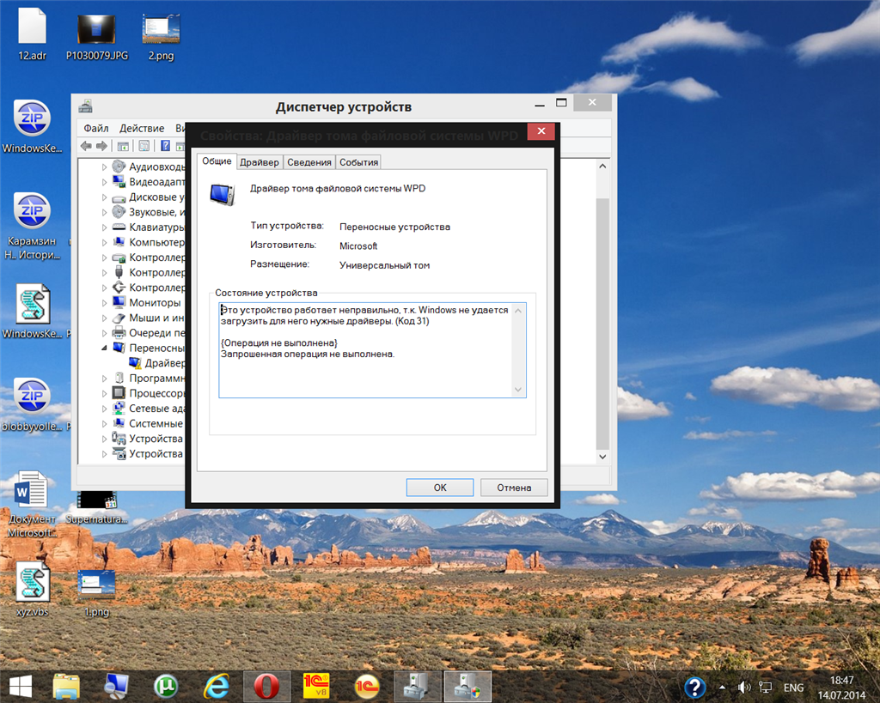The width and height of the screenshot is (880, 703).
Task: Open the Действие menu in Device Manager
Action: tap(142, 129)
